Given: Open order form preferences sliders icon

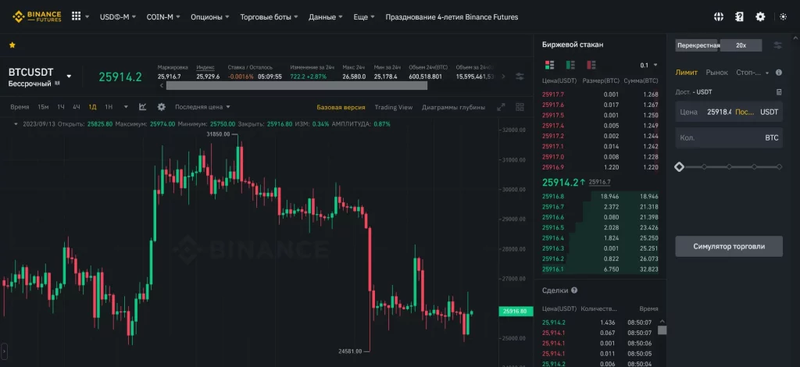Looking at the screenshot, I should pyautogui.click(x=778, y=45).
